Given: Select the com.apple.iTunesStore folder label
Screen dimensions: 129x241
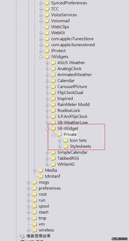Looking at the screenshot, I should coord(72,39).
